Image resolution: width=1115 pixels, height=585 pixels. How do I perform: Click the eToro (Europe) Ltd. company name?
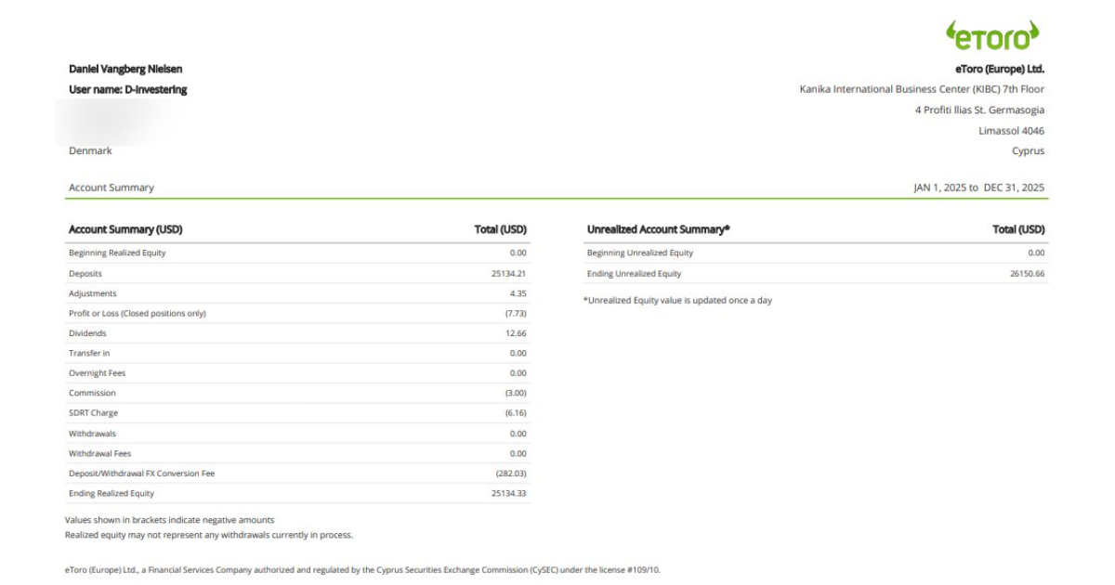click(1000, 69)
